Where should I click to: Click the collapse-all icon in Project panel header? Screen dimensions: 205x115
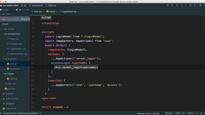click(x=20, y=10)
